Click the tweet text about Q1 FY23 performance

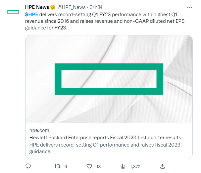pyautogui.click(x=105, y=21)
